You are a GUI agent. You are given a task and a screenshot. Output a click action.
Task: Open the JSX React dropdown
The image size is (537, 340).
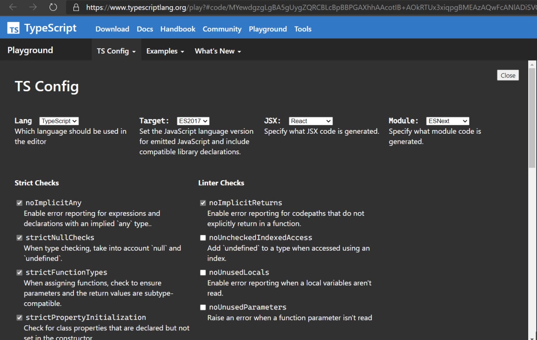point(311,121)
